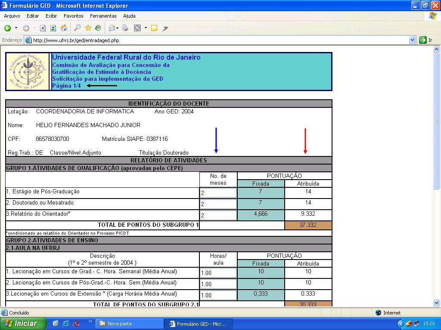The width and height of the screenshot is (441, 330).
Task: Switch to the Nova pasta taskbar window
Action: 129,324
